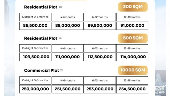Click the 88,000,000 price cell
This screenshot has width=170, height=96.
pos(67,26)
